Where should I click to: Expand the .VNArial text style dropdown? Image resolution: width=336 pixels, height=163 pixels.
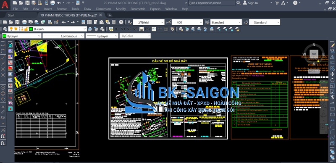pos(149,22)
